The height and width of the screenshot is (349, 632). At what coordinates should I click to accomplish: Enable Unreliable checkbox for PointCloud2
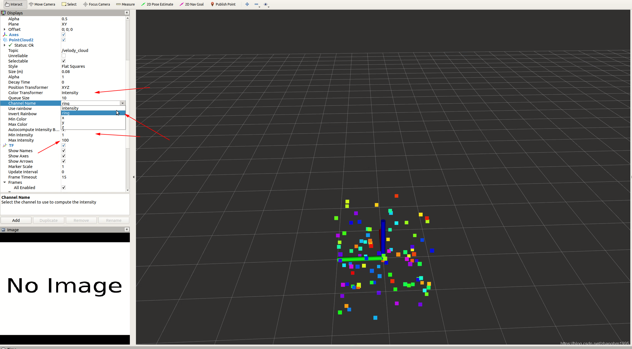64,56
